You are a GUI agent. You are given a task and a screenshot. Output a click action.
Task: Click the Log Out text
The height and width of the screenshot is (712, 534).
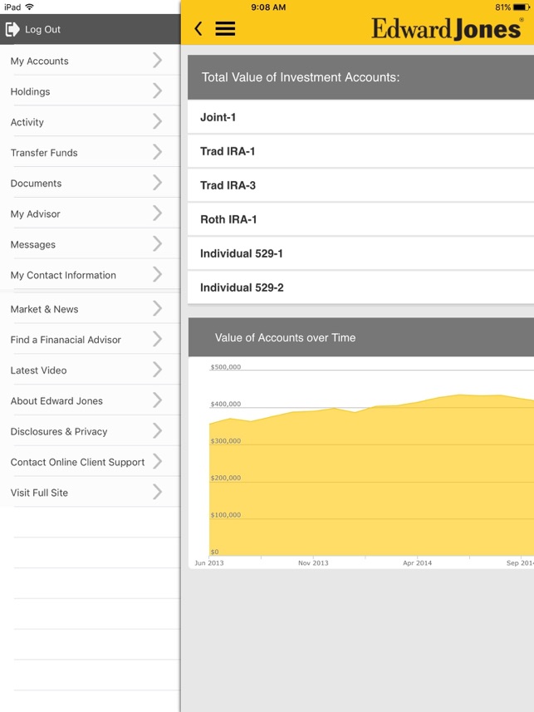[x=42, y=30]
